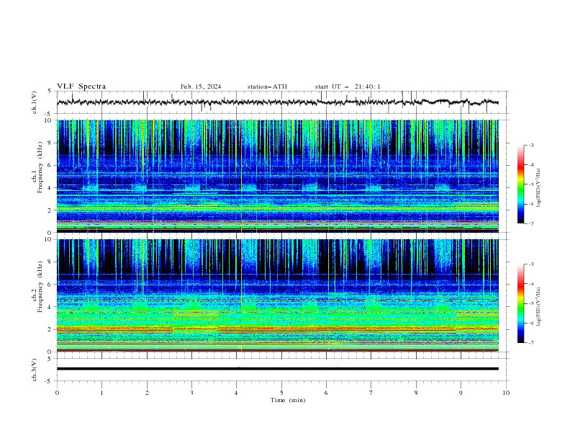Viewport: 570px width, 441px height.
Task: Select the date text "Feb. 15, 2024"
Action: [201, 86]
